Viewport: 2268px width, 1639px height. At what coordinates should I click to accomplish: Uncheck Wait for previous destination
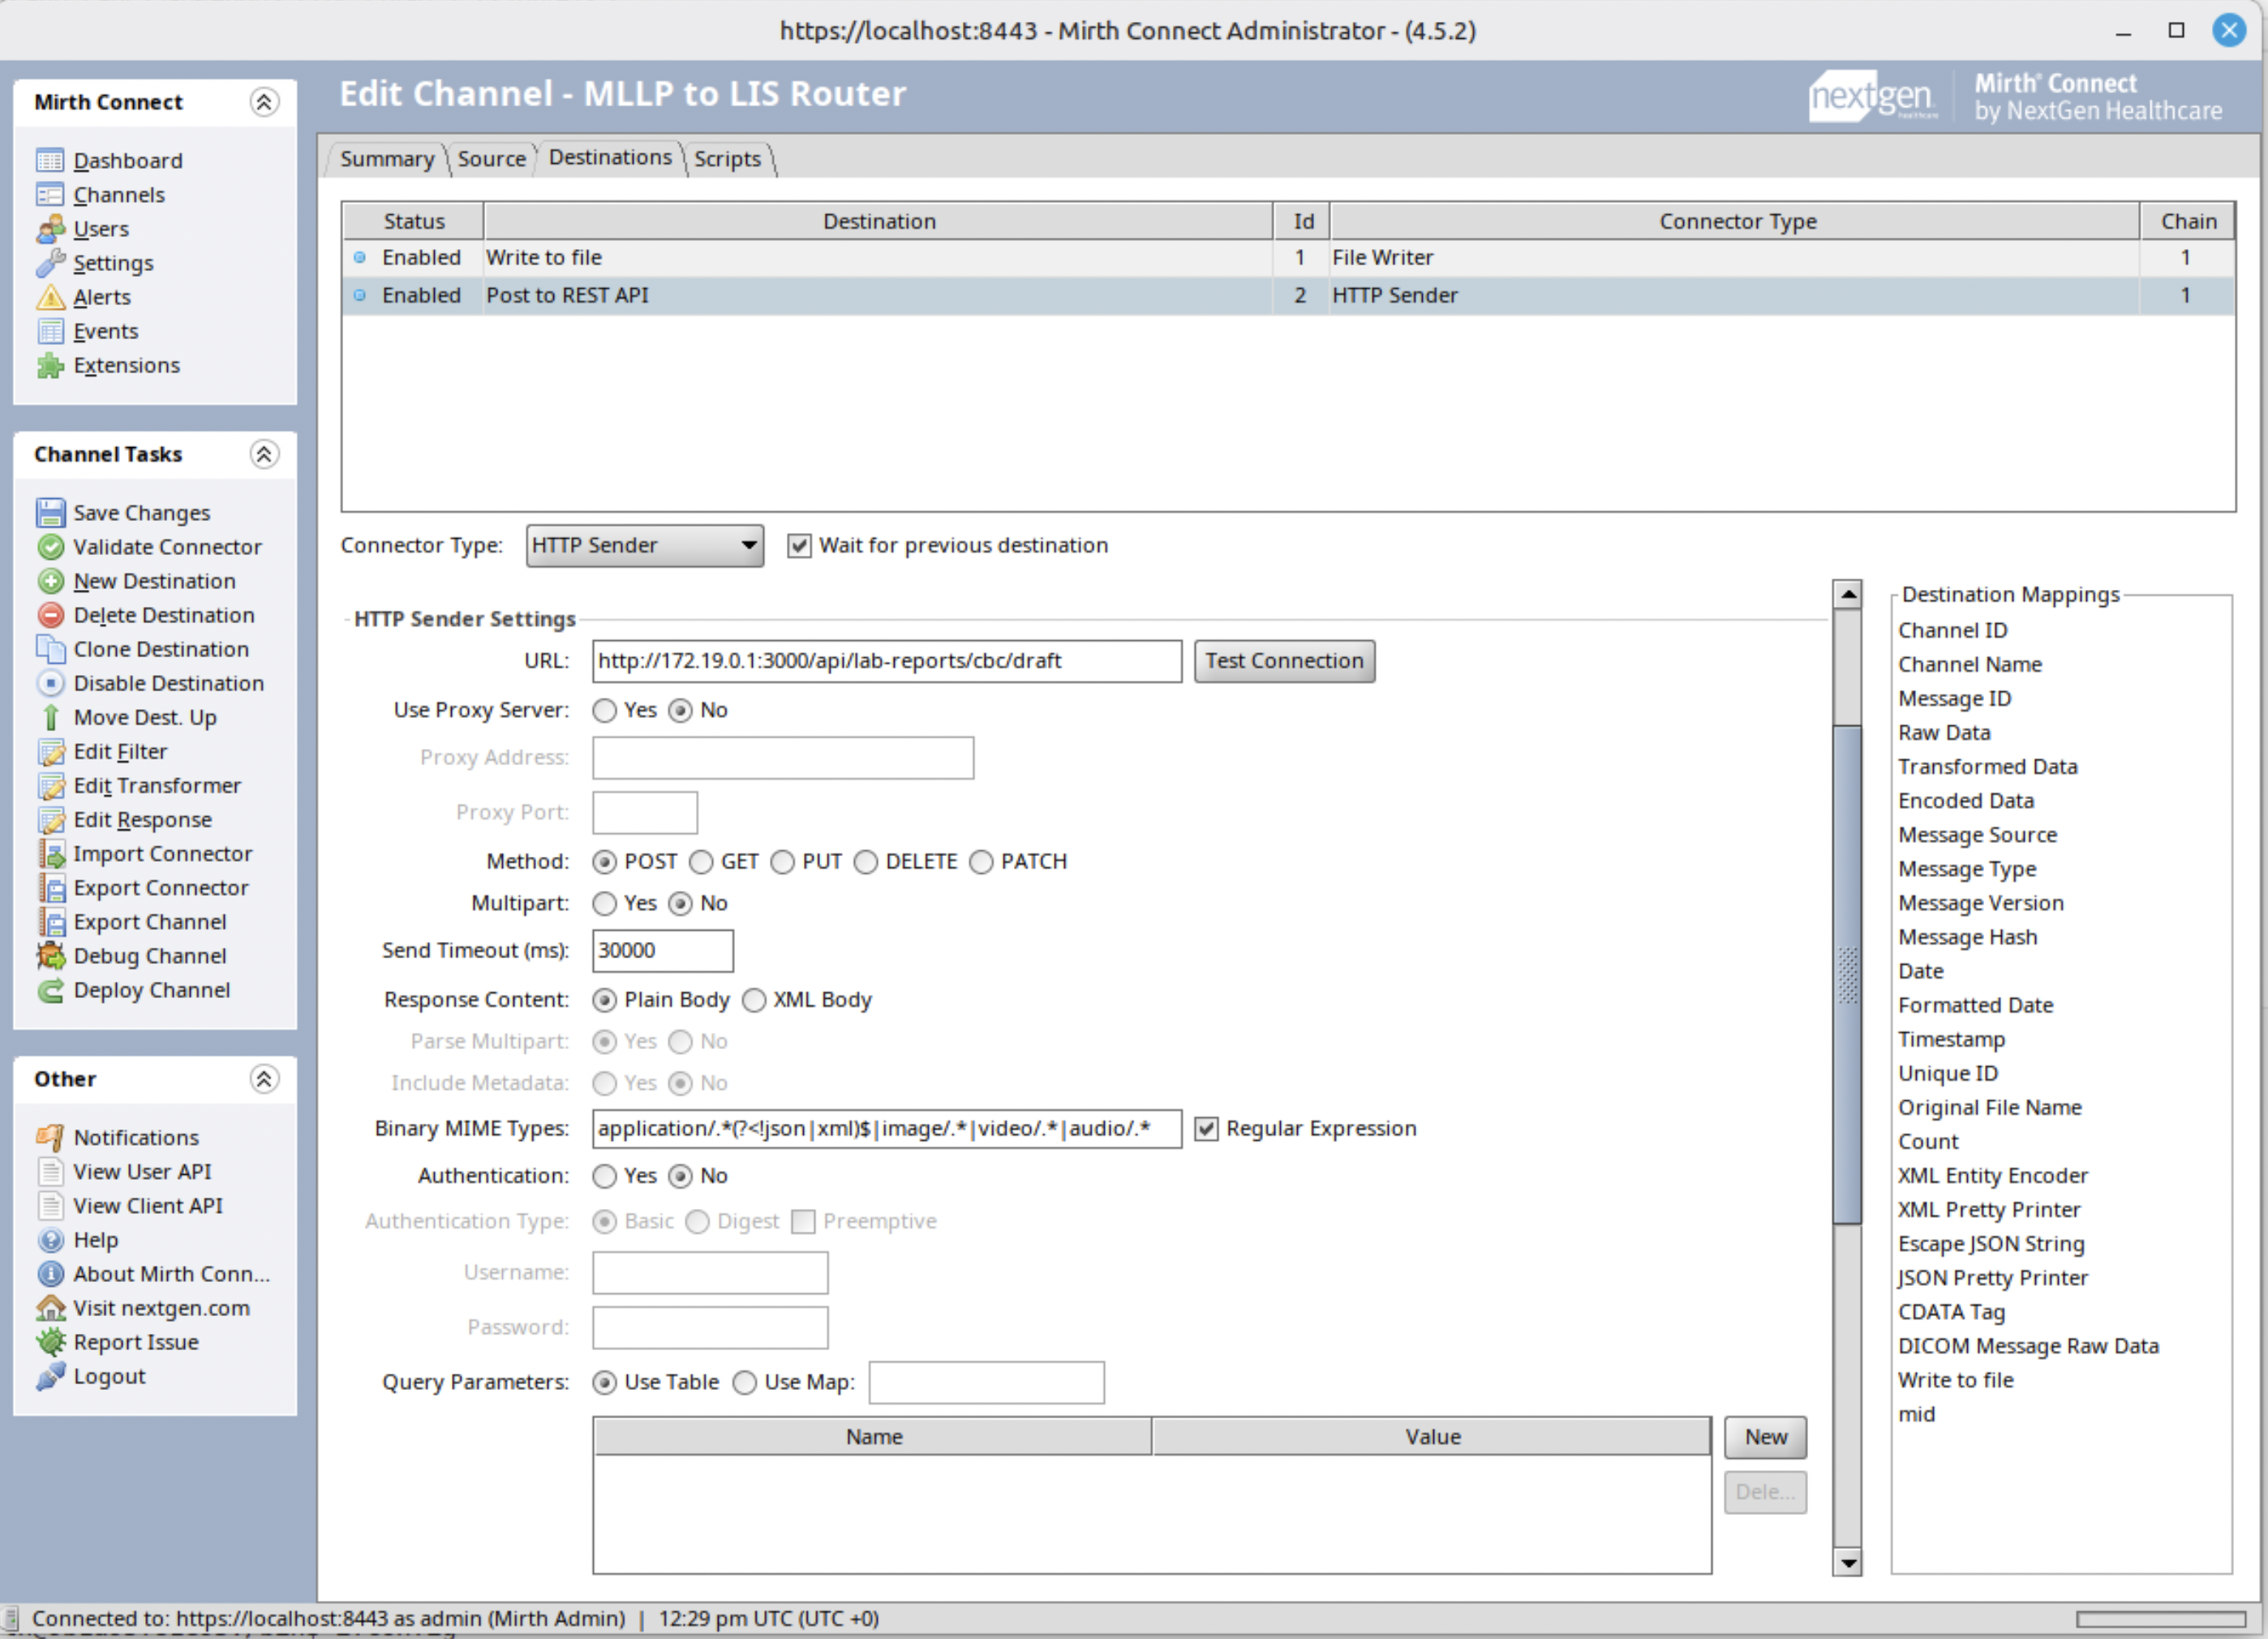pyautogui.click(x=799, y=545)
